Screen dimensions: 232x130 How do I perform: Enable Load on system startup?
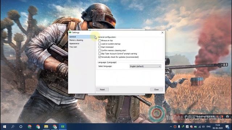pos(100,44)
